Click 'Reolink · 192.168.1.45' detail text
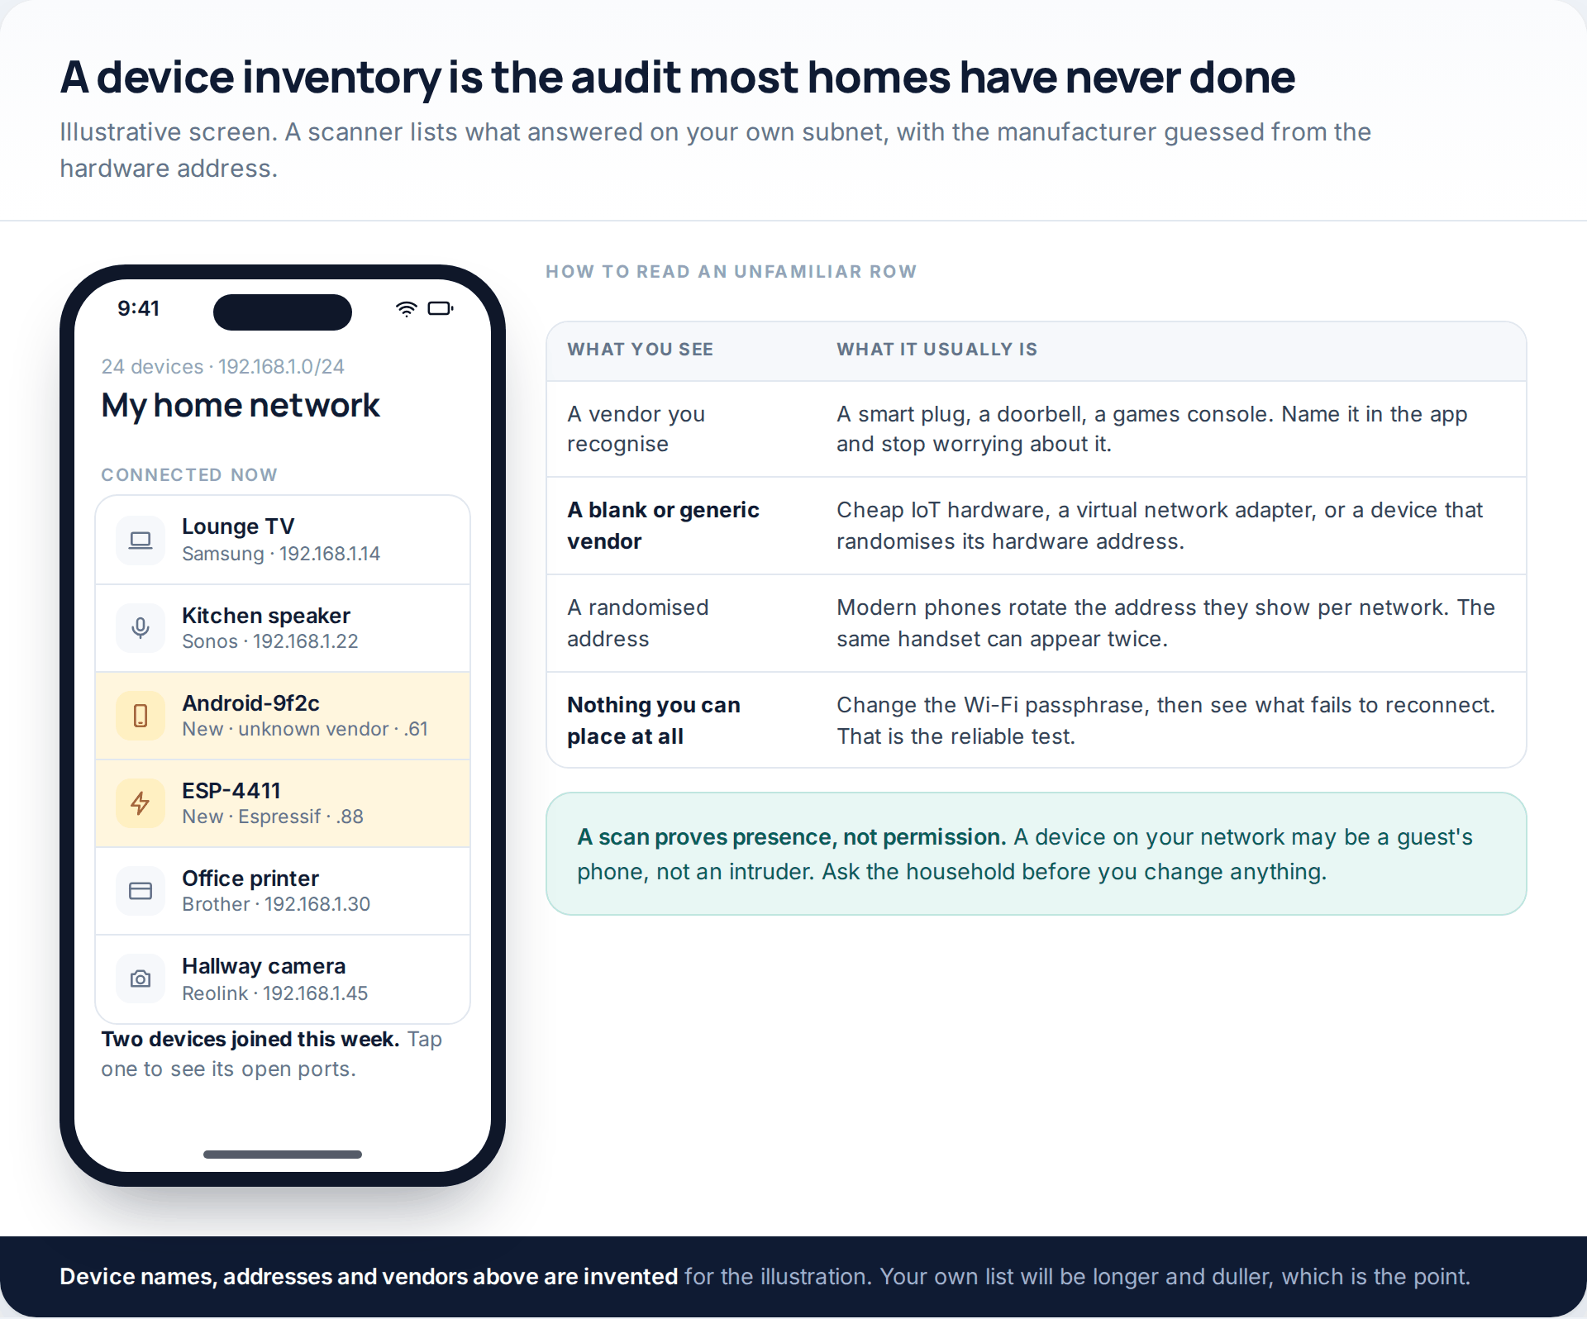 click(x=275, y=993)
